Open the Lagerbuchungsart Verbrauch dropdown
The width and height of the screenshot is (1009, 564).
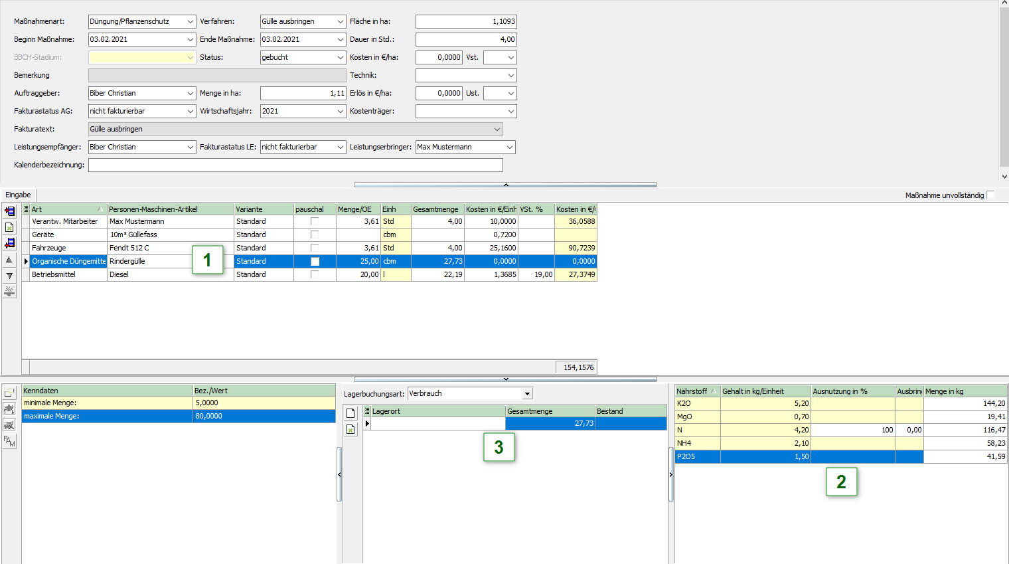(527, 394)
